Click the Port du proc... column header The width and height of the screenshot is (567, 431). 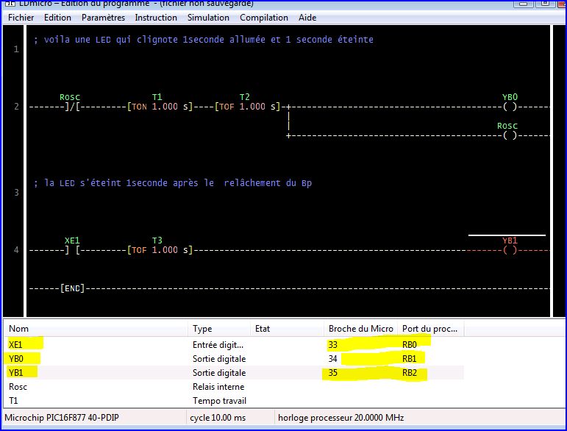point(430,328)
